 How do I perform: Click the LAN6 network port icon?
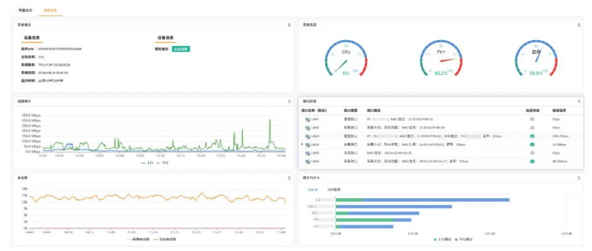308,161
